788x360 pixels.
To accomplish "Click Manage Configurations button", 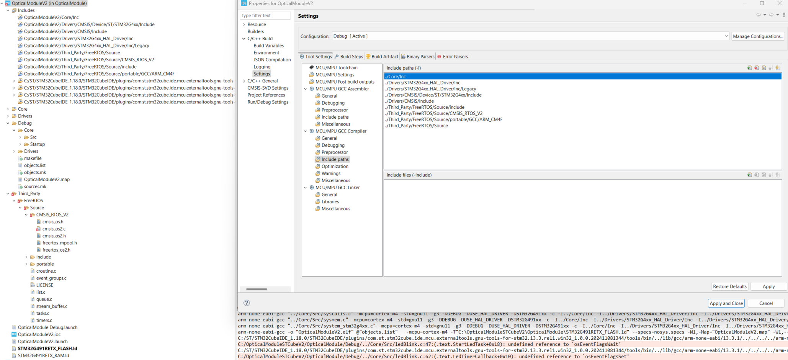I will [x=758, y=36].
